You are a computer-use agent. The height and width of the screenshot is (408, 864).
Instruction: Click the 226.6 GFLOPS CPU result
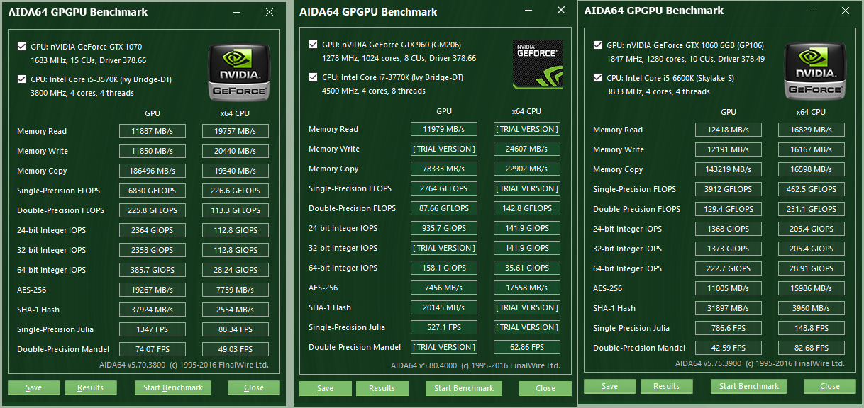pos(236,191)
